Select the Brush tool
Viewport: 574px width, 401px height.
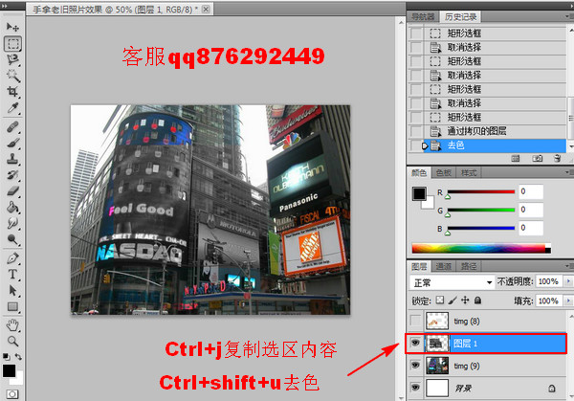coord(12,143)
